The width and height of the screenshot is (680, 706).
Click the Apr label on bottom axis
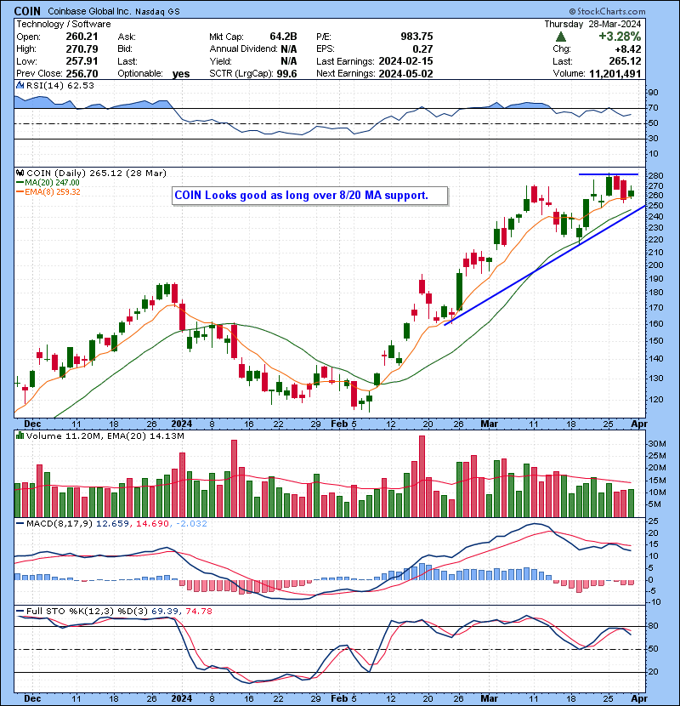[639, 698]
